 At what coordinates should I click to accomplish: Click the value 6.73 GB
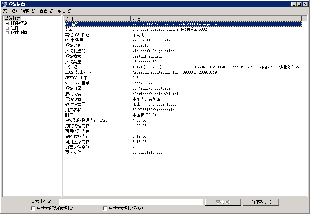pyautogui.click(x=139, y=142)
